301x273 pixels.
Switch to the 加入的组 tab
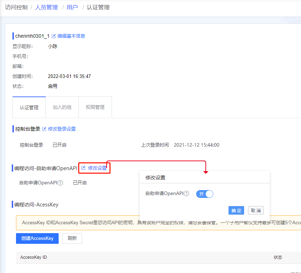pyautogui.click(x=62, y=107)
